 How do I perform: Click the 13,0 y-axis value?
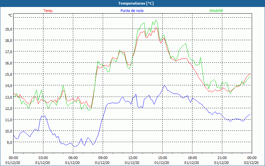pyautogui.click(x=9, y=97)
